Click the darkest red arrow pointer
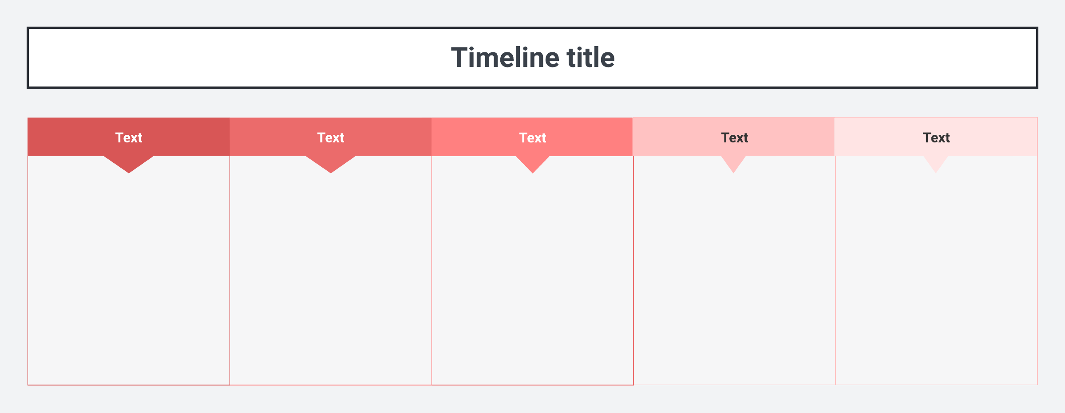The width and height of the screenshot is (1065, 413). tap(129, 163)
